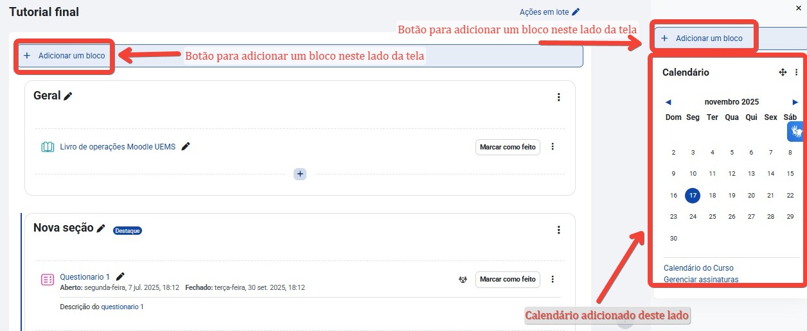The image size is (807, 331).
Task: Go to next month in the calendar
Action: coord(795,102)
